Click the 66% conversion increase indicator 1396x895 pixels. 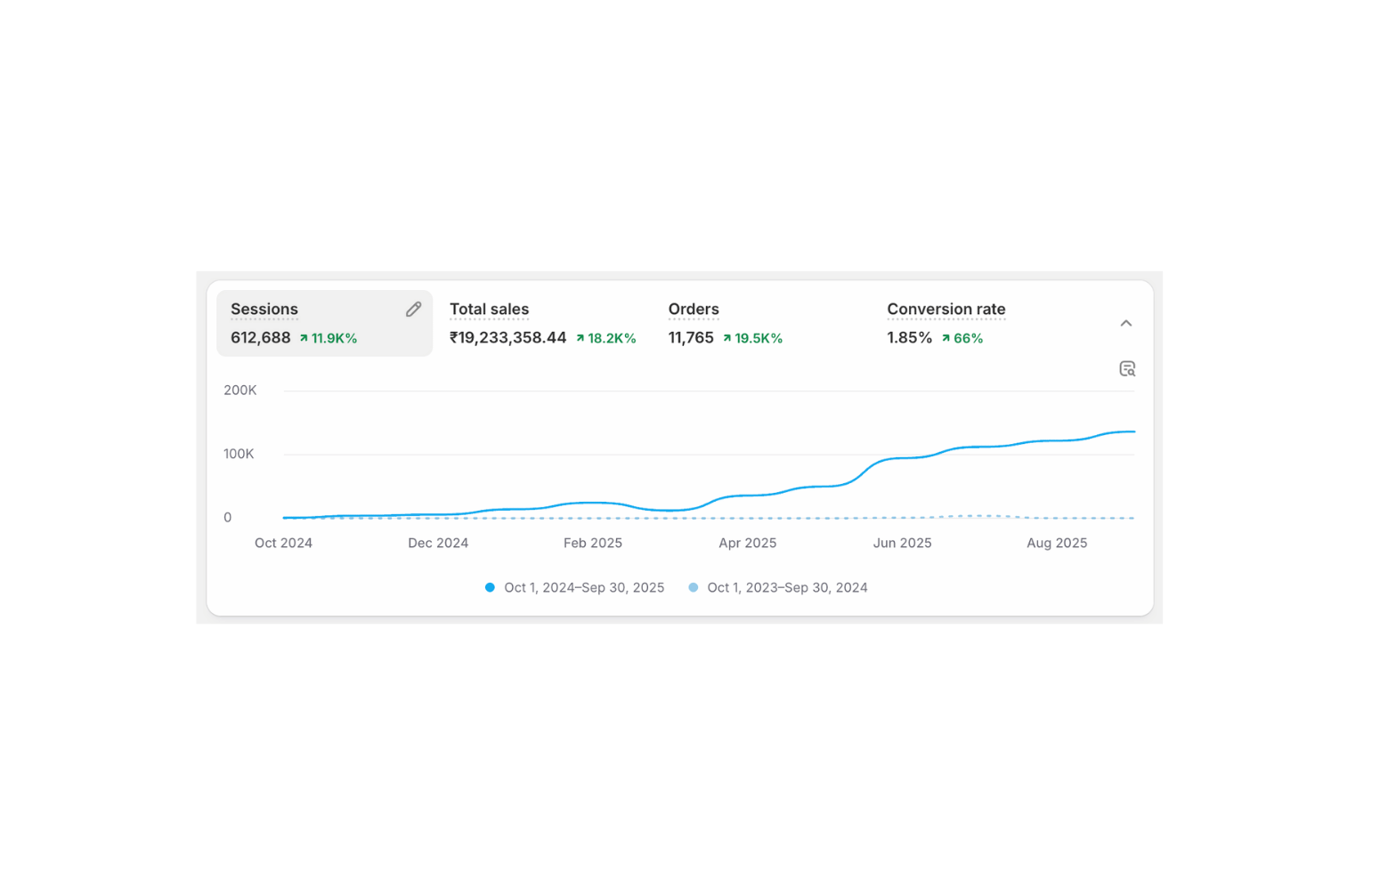962,338
